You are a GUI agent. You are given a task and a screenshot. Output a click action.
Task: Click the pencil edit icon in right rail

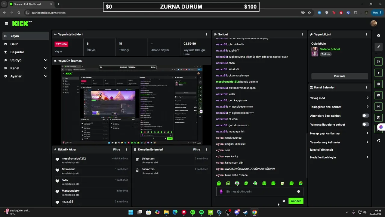click(378, 47)
